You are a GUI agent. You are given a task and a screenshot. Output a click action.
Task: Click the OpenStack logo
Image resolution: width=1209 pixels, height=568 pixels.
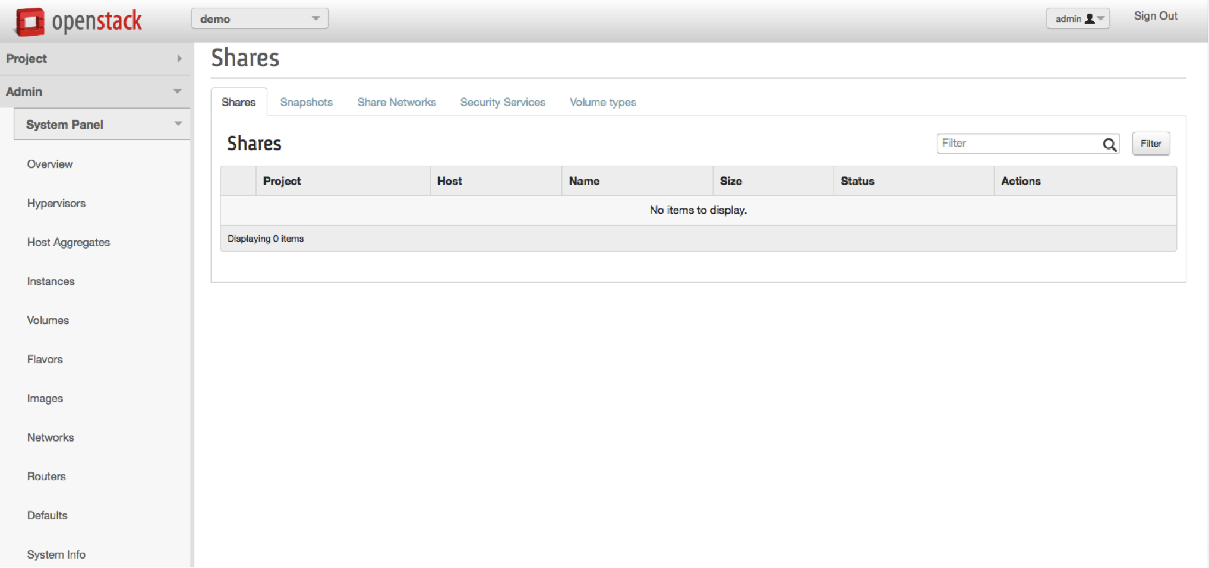coord(78,21)
